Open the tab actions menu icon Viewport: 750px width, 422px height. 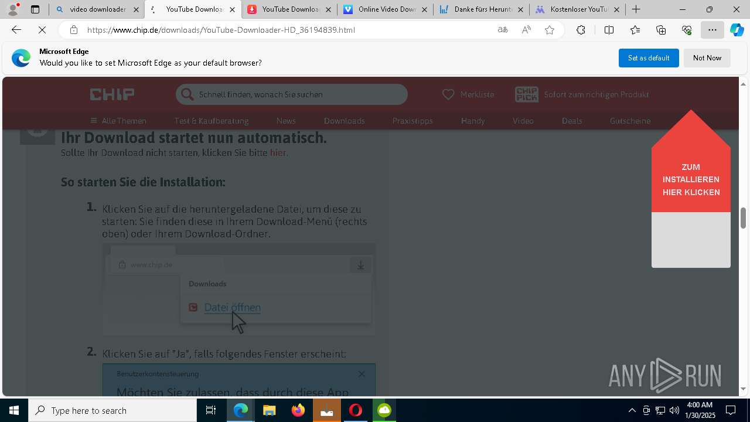[x=35, y=9]
